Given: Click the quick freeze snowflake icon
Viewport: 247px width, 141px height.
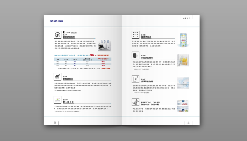Looking at the screenshot, I should tap(136, 102).
